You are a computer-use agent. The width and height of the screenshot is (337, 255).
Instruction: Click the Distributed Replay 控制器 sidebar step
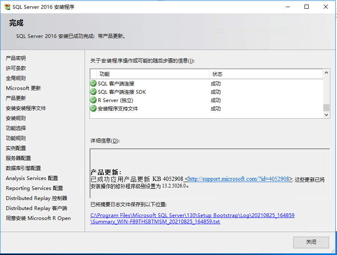[x=37, y=198]
